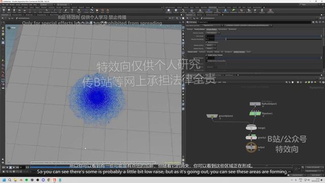The image size is (325, 183).
Task: Open upper dropdown under Smooth Surface checkbox
Action: tap(211, 45)
